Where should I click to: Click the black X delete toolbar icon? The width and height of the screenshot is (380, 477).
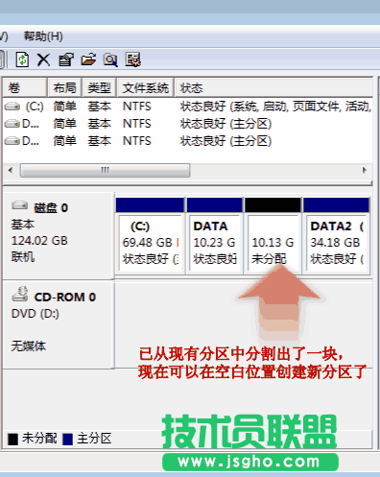click(x=43, y=60)
